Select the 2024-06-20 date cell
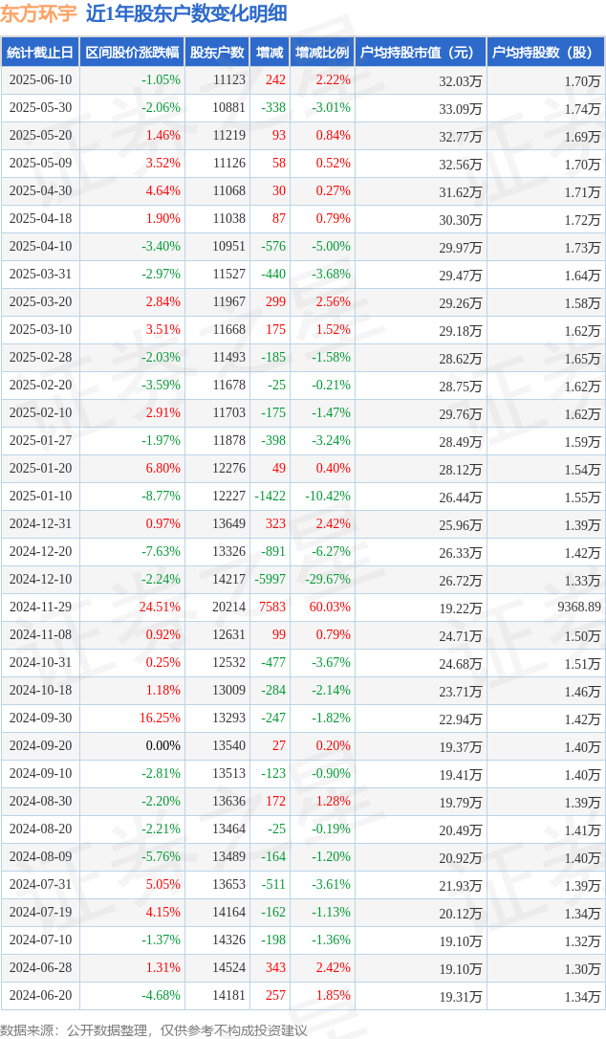 coord(40,995)
